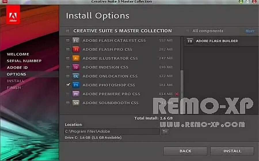
Task: Enable the Adobe Flash Pro CS5 checkbox
Action: pos(68,49)
